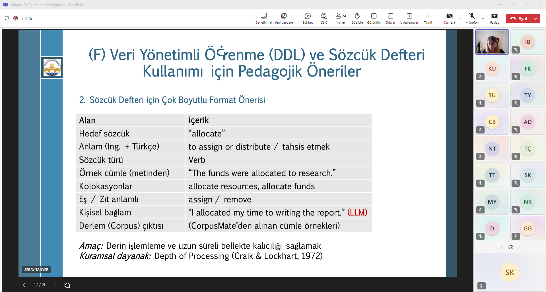Open the Sohbet chat panel
This screenshot has width=546, height=292.
point(307,18)
